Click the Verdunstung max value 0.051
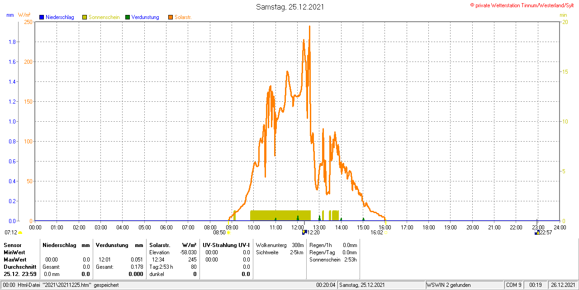 pyautogui.click(x=136, y=260)
